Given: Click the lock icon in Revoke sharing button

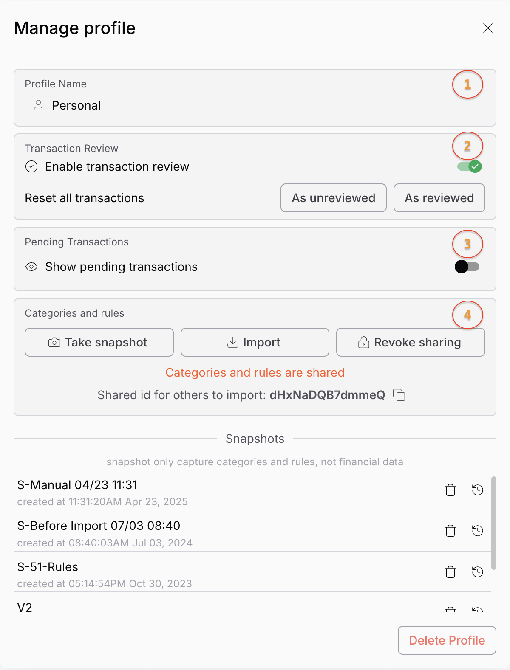Looking at the screenshot, I should click(365, 342).
